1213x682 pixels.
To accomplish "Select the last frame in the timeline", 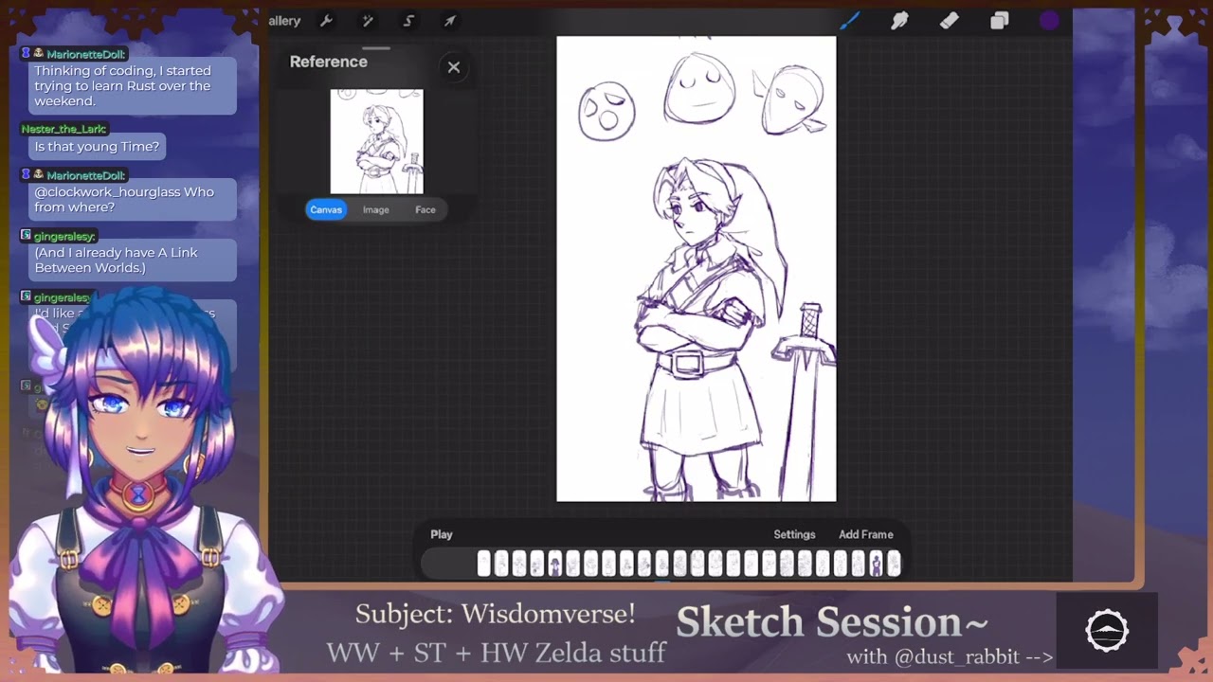I will [x=893, y=565].
